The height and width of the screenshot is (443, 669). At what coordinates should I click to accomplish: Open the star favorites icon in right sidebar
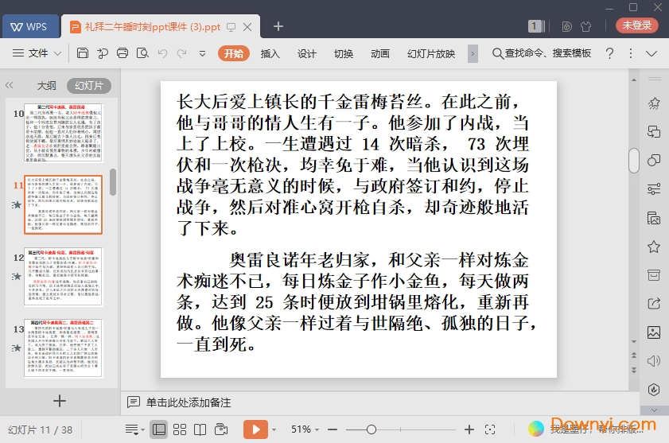tap(654, 247)
